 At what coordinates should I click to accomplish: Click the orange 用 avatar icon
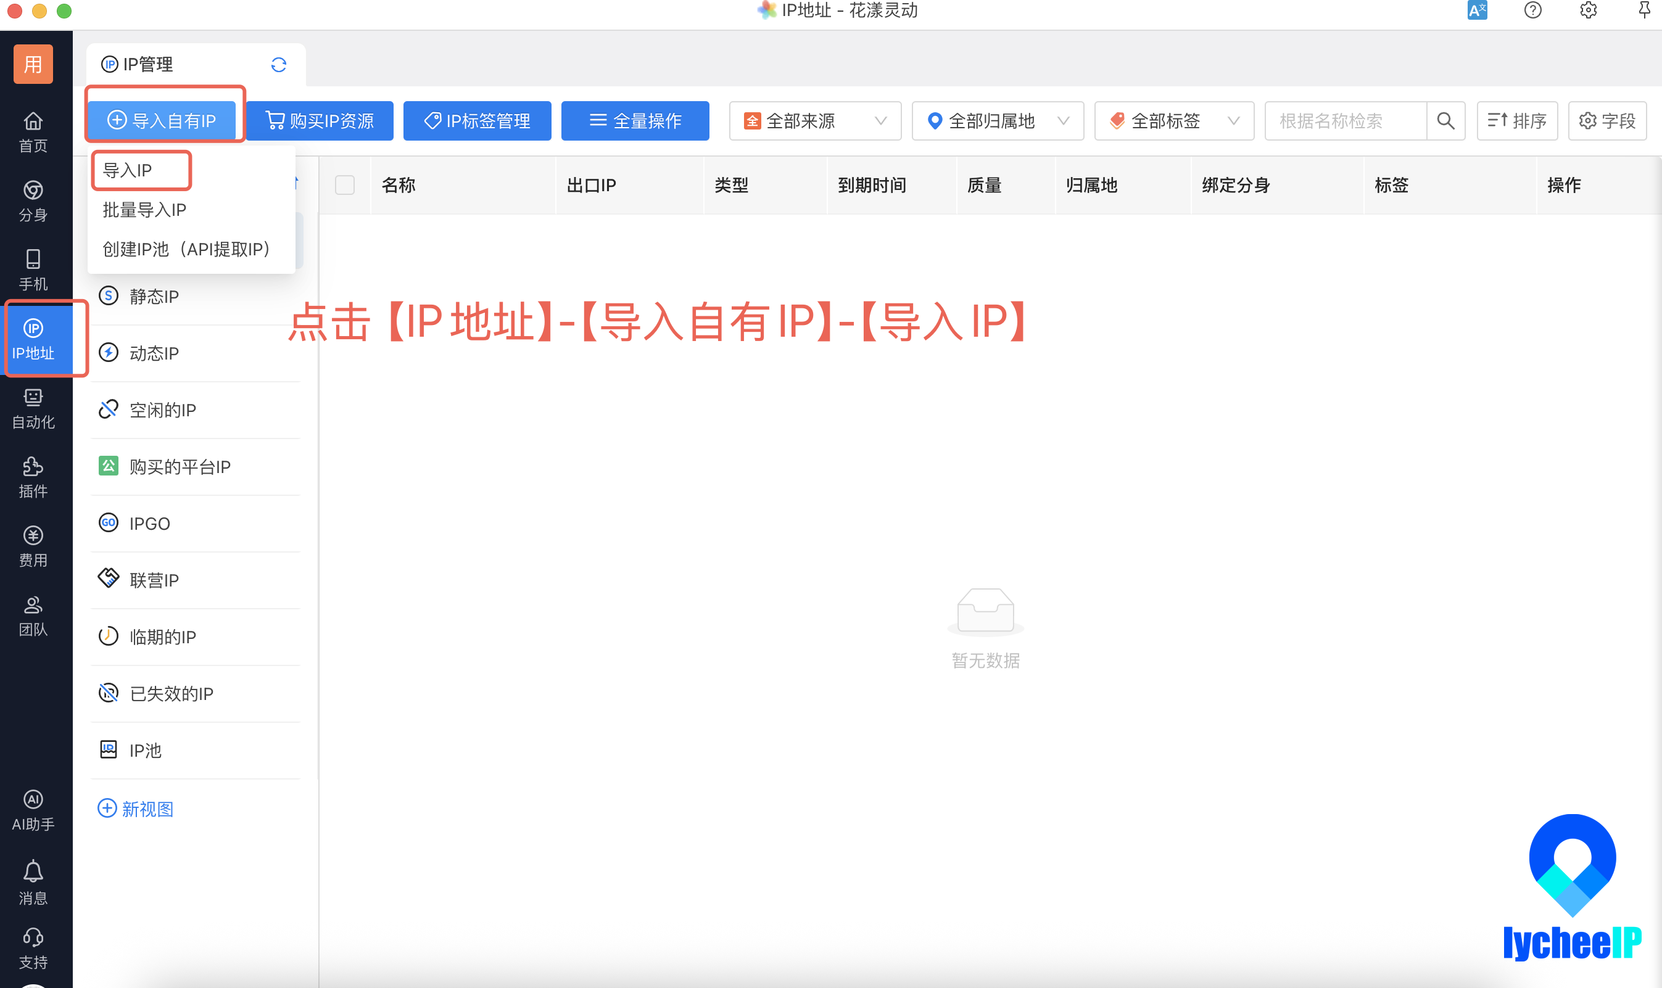[x=33, y=64]
